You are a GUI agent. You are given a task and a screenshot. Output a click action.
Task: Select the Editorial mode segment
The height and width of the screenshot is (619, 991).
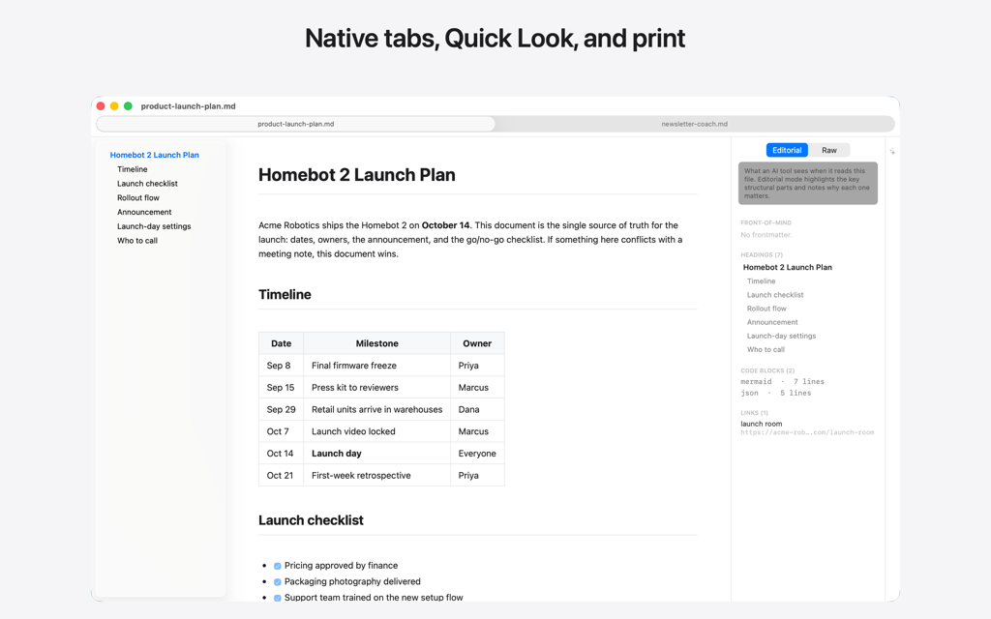[787, 150]
